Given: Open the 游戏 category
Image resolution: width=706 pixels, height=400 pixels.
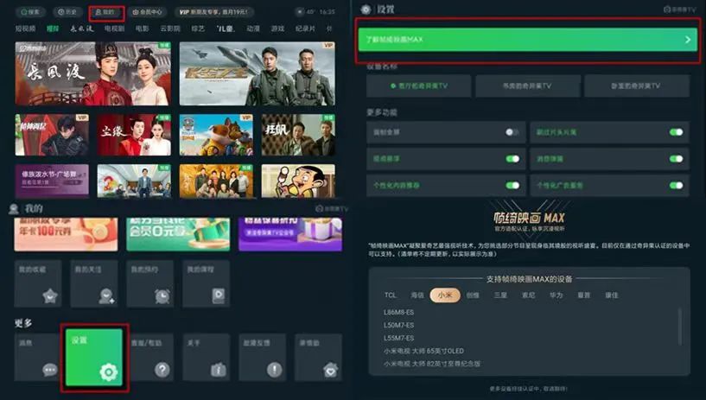Looking at the screenshot, I should pos(277,29).
